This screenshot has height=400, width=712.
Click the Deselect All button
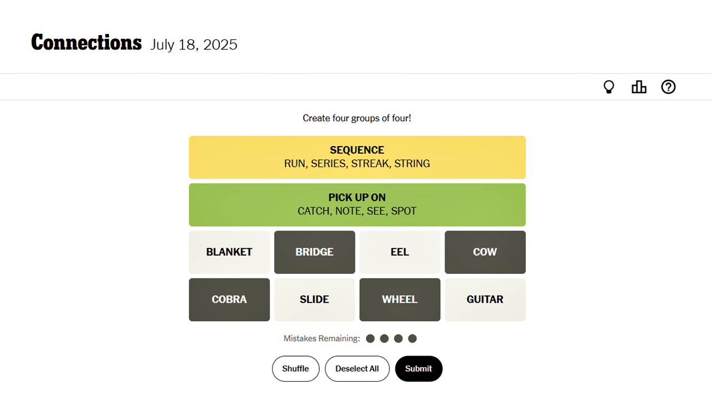(357, 368)
